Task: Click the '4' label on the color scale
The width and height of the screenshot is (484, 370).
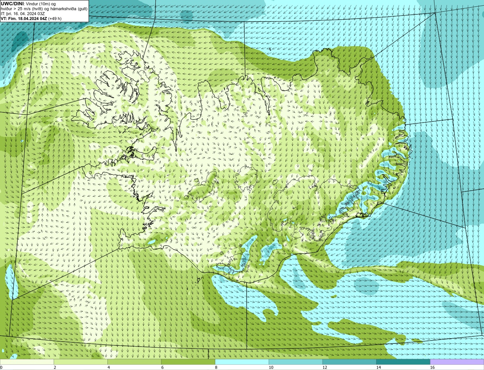Action: 109,367
